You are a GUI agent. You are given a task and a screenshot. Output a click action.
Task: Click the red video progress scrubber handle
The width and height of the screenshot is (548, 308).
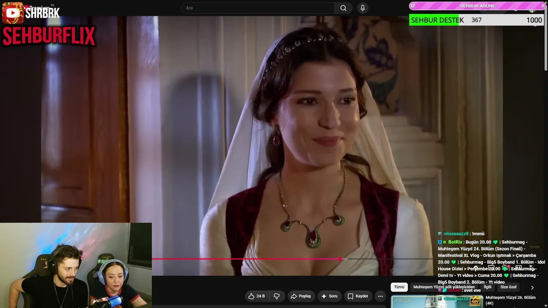point(340,259)
